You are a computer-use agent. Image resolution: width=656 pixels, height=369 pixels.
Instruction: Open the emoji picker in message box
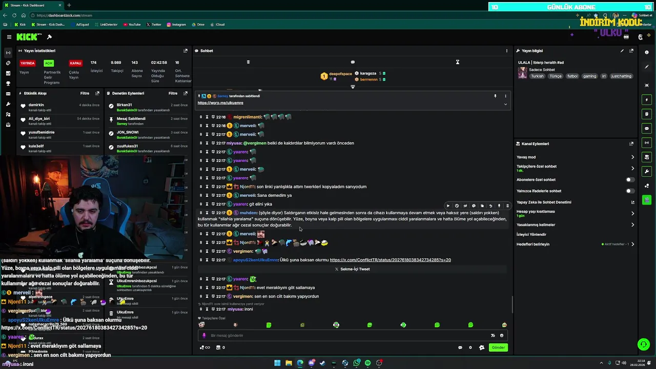click(x=502, y=336)
